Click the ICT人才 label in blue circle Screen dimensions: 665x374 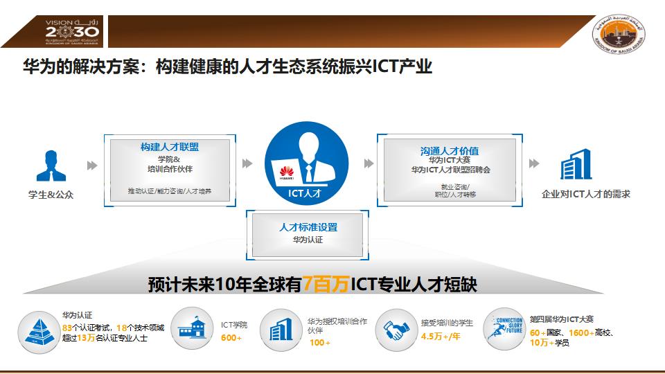coord(305,193)
